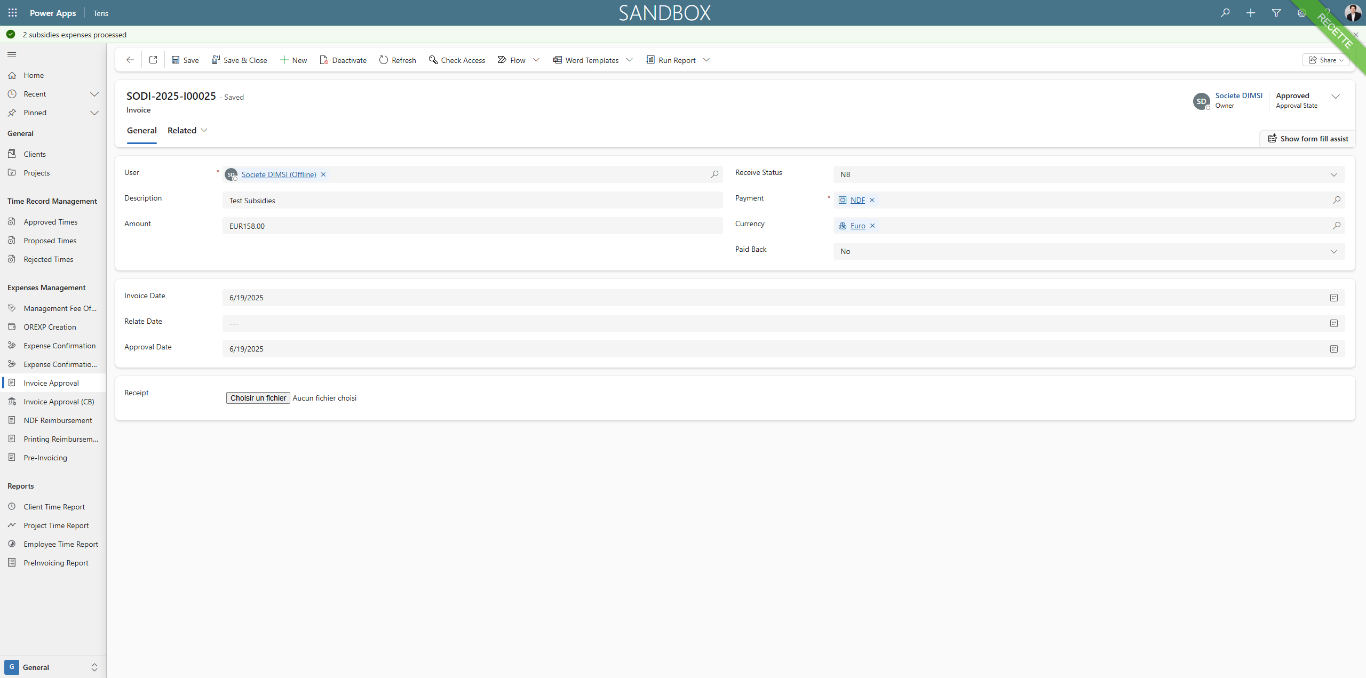Dismiss the subsidies processed notification
This screenshot has height=678, width=1366.
coord(1355,35)
